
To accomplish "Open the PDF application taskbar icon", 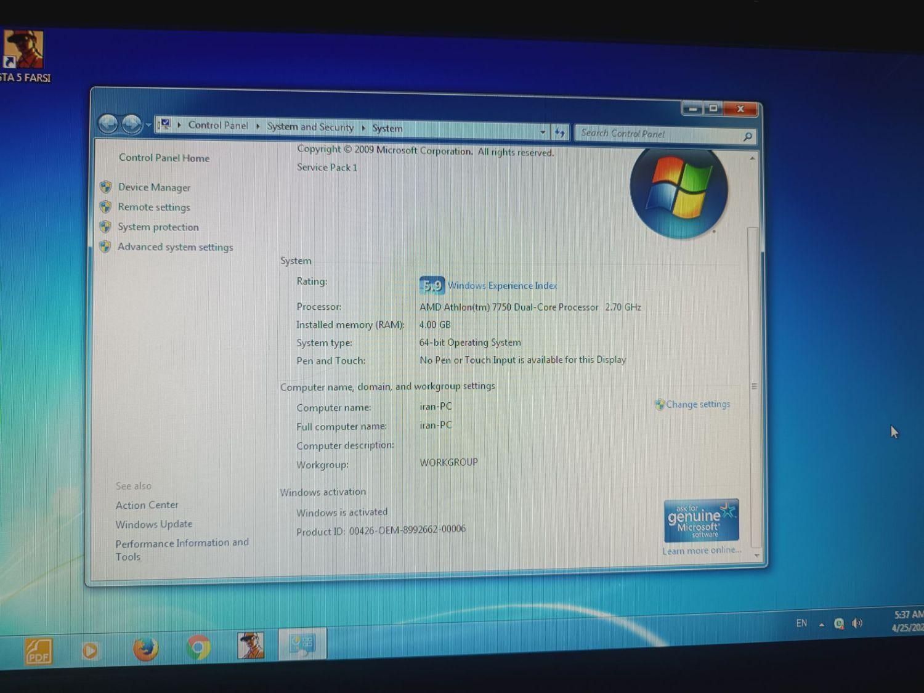I will point(38,651).
